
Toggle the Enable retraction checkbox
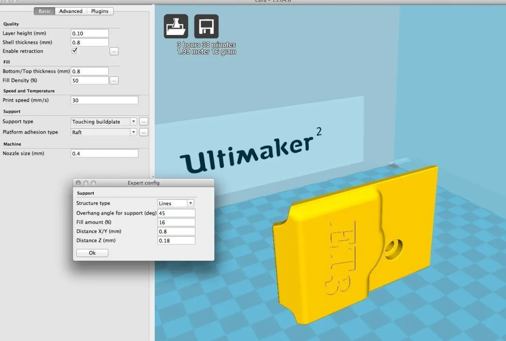click(x=75, y=51)
